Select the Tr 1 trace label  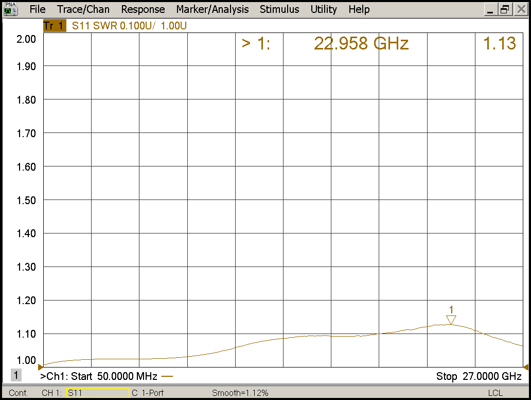coord(55,26)
